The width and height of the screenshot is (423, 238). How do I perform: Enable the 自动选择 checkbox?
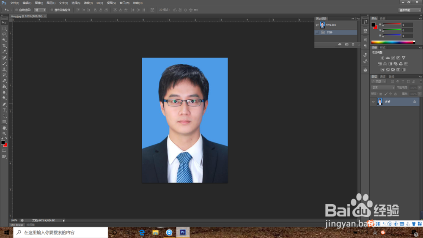point(16,10)
